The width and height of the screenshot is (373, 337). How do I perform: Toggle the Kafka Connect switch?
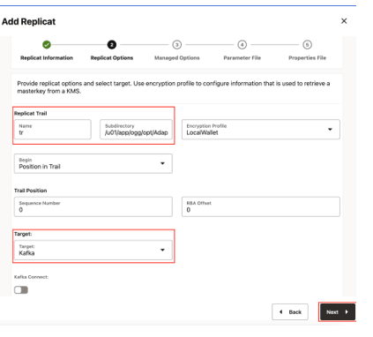[21, 290]
